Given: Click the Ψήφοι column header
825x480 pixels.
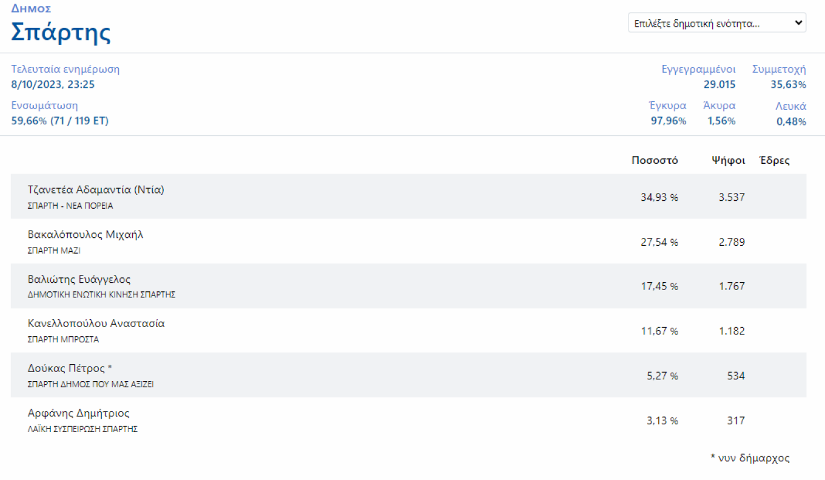Looking at the screenshot, I should point(729,160).
